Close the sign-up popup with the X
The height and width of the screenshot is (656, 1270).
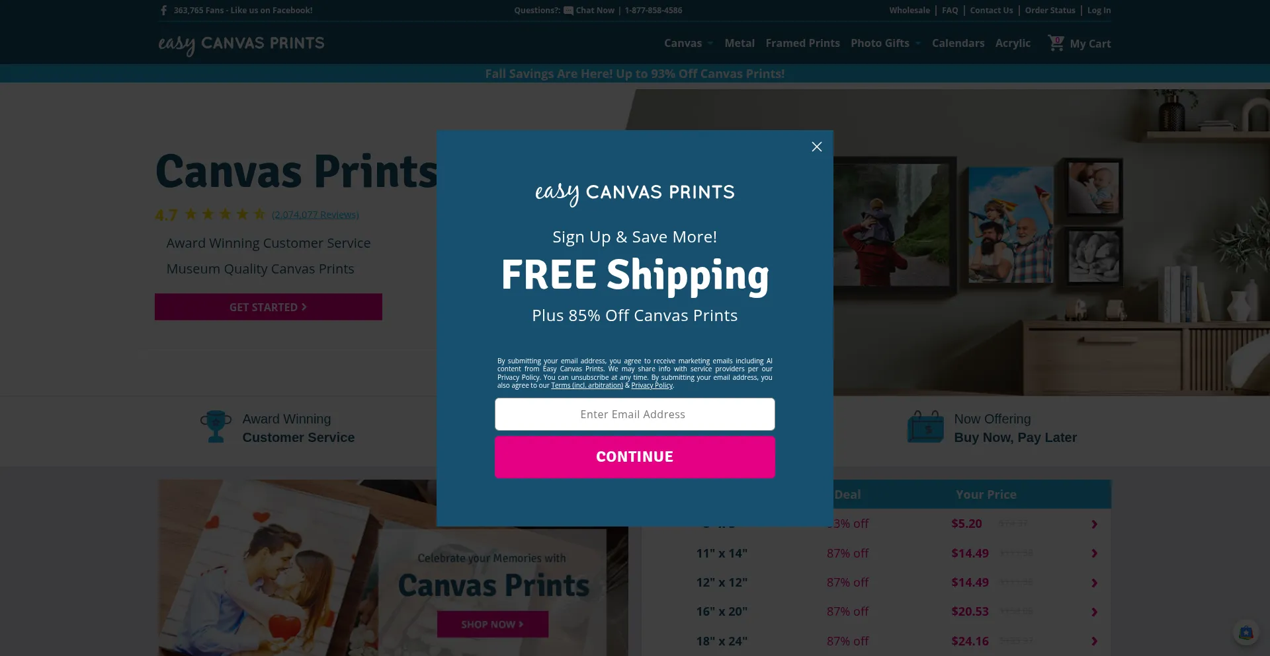[817, 147]
